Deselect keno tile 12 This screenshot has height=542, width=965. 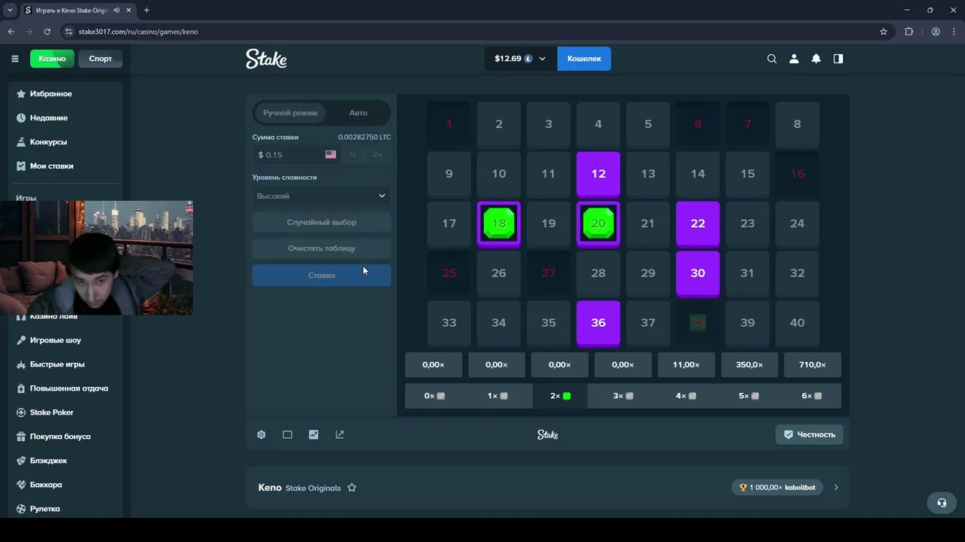pos(599,174)
